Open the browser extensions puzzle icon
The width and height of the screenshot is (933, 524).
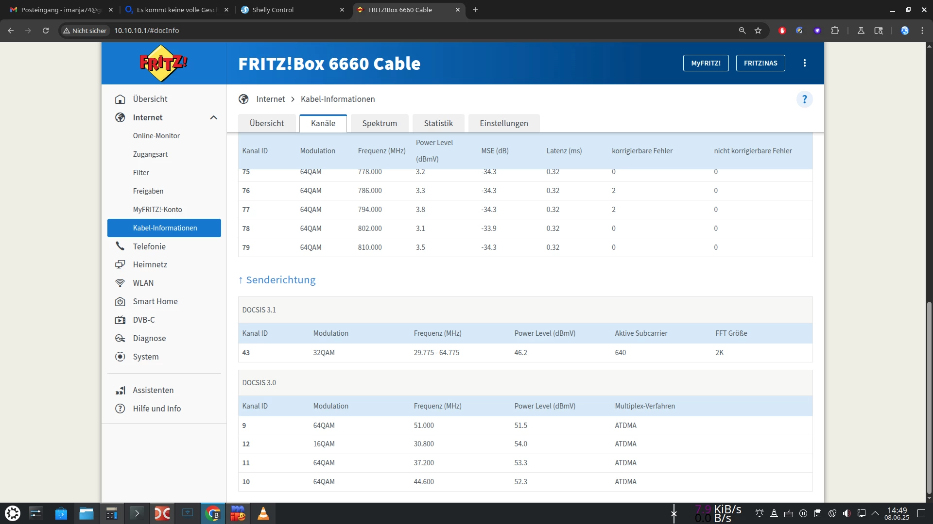[x=835, y=31]
